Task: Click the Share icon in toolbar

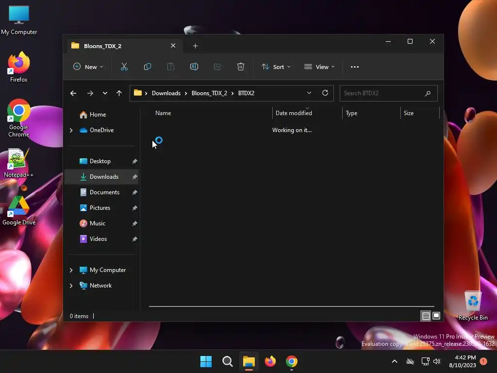Action: tap(217, 67)
